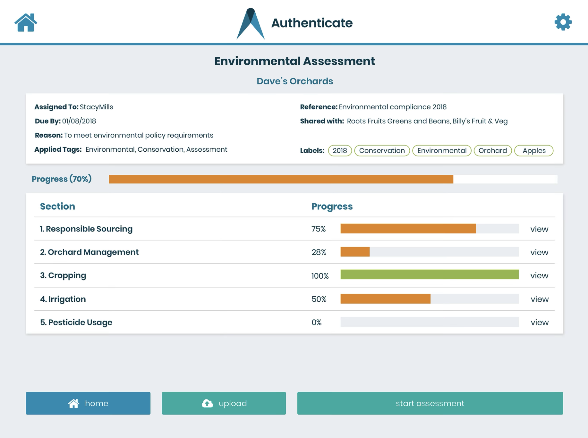Click the Progress column header
The image size is (588, 438).
click(x=332, y=206)
